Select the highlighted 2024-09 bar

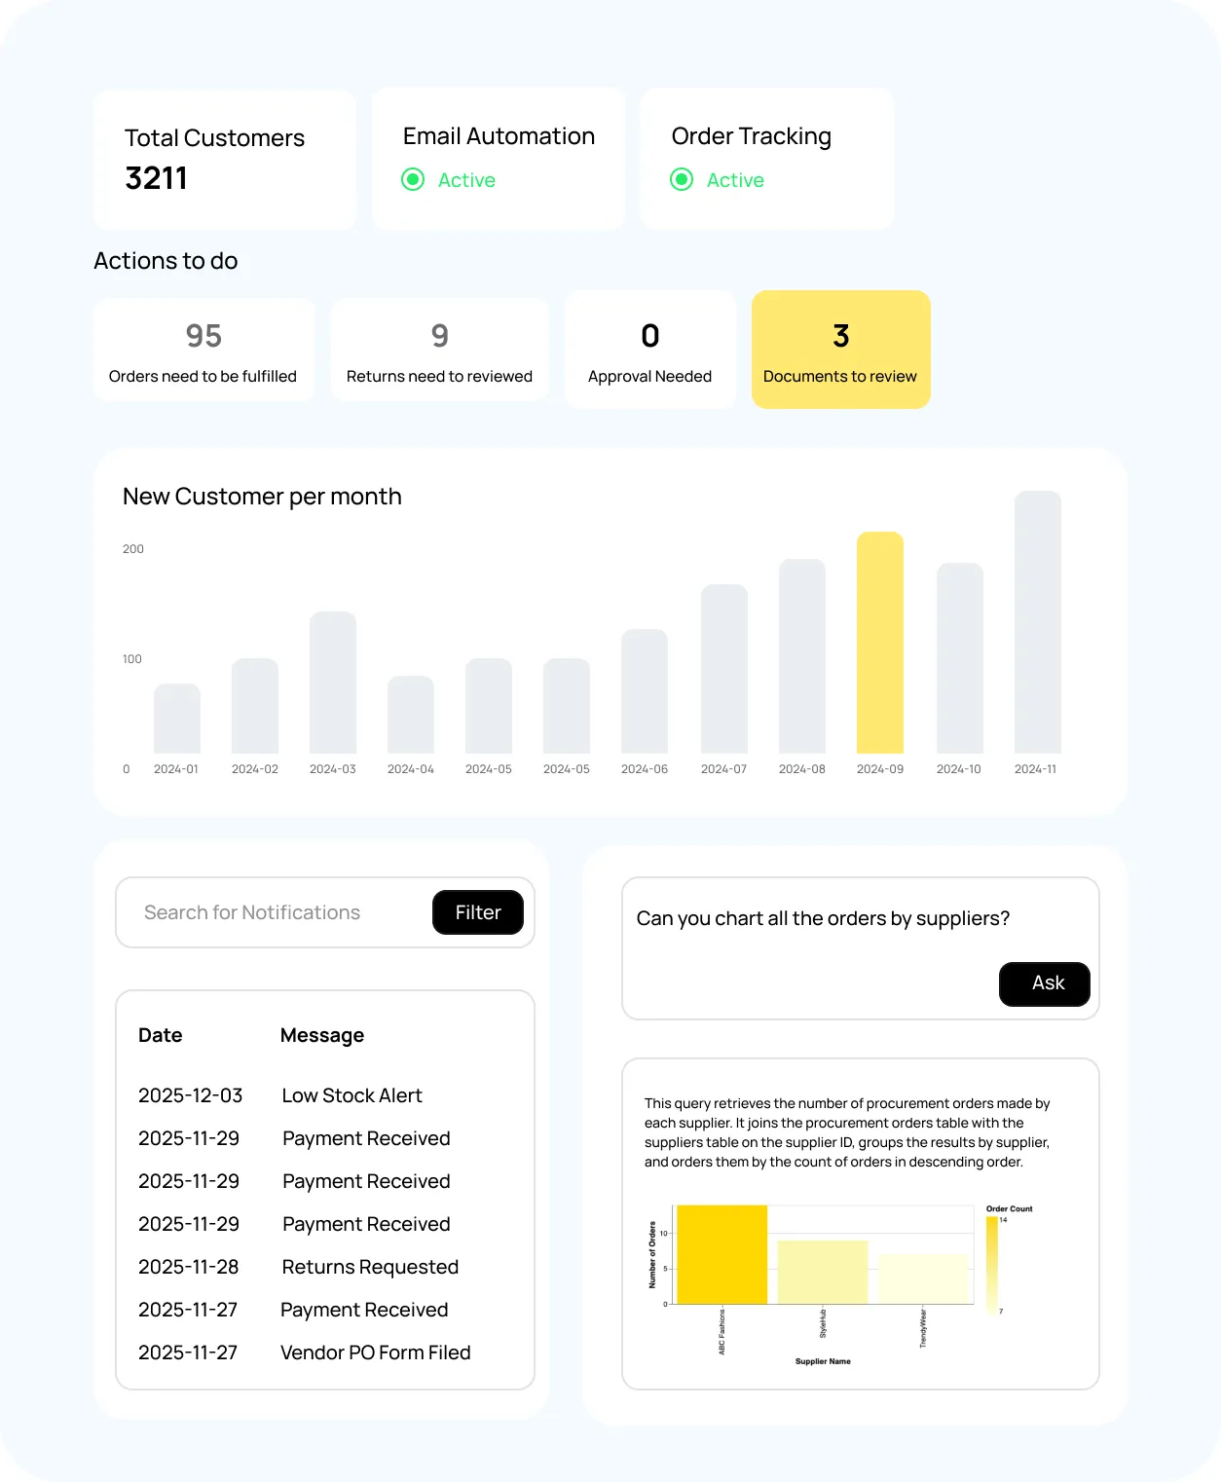(x=880, y=643)
